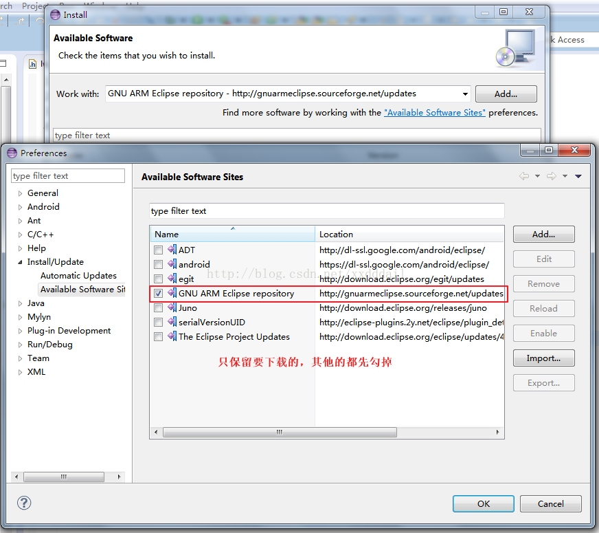This screenshot has width=599, height=533.
Task: Open Available Software Sites link in Install window
Action: [435, 112]
